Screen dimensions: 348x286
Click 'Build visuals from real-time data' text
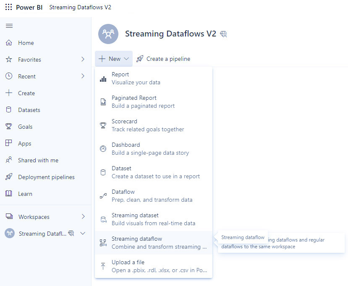pos(153,223)
